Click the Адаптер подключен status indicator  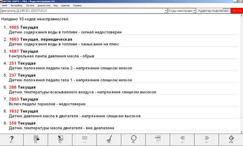(x=213, y=11)
